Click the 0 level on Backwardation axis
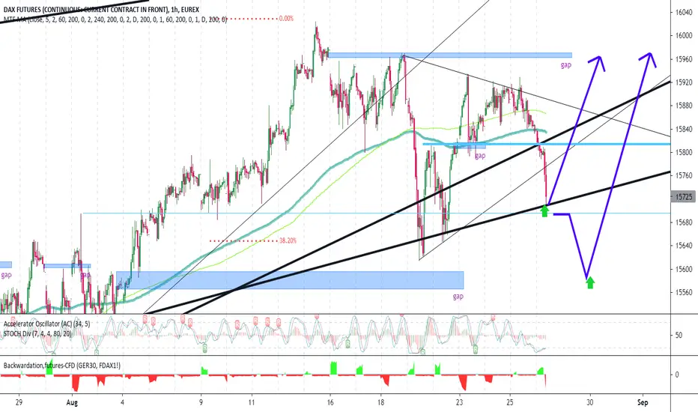The width and height of the screenshot is (698, 412). (677, 375)
